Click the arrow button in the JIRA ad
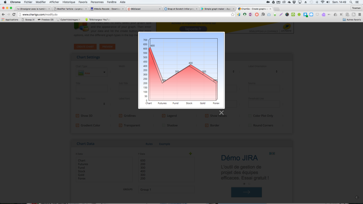Screen dimensions: 363x204 pyautogui.click(x=246, y=192)
